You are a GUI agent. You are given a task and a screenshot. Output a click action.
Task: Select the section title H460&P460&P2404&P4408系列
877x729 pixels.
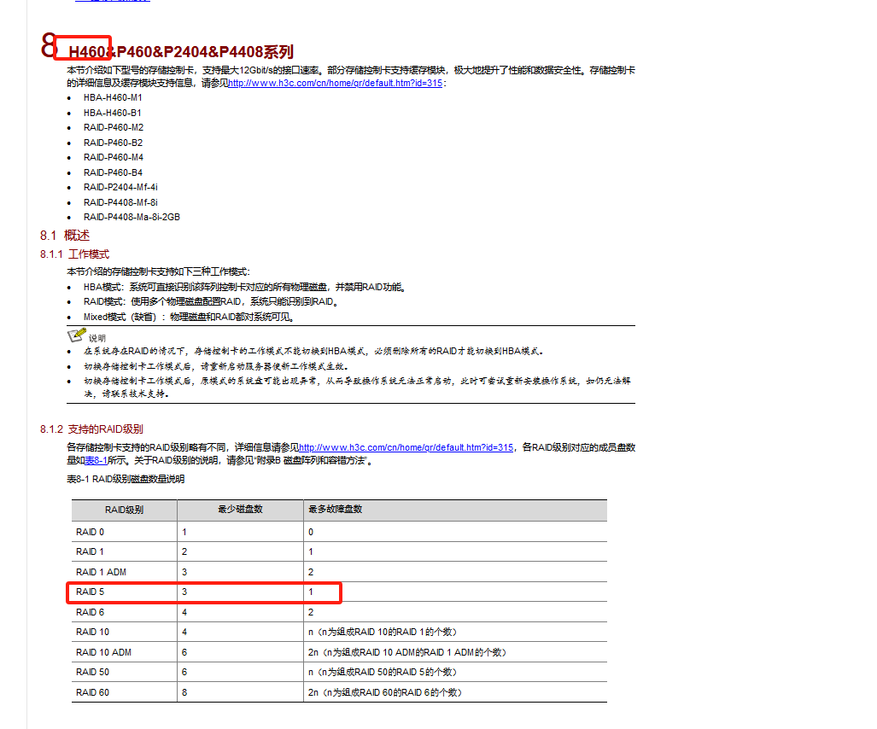pyautogui.click(x=181, y=52)
